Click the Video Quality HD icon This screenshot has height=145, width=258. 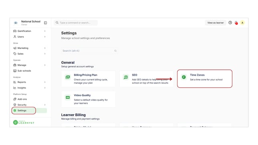pyautogui.click(x=68, y=97)
